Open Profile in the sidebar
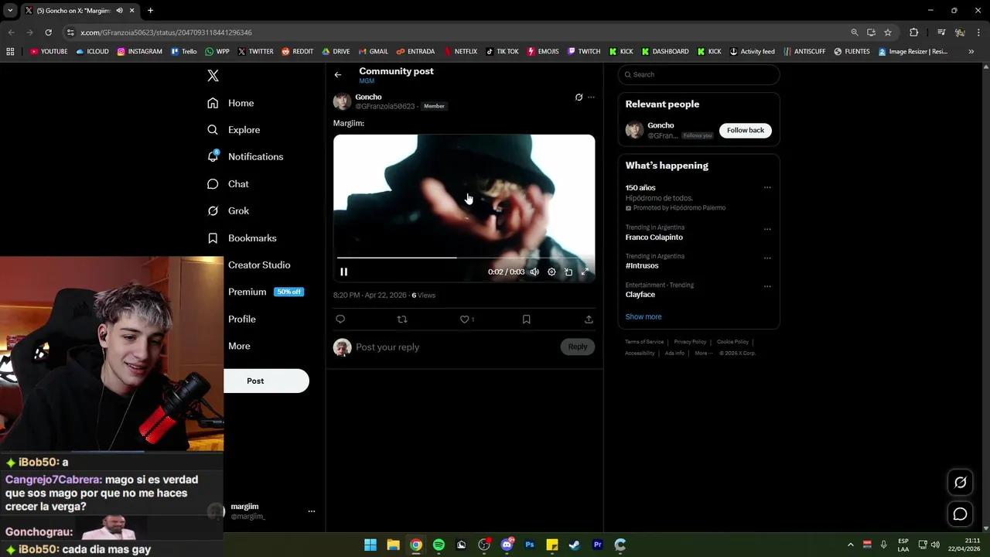Viewport: 990px width, 557px height. 242,319
